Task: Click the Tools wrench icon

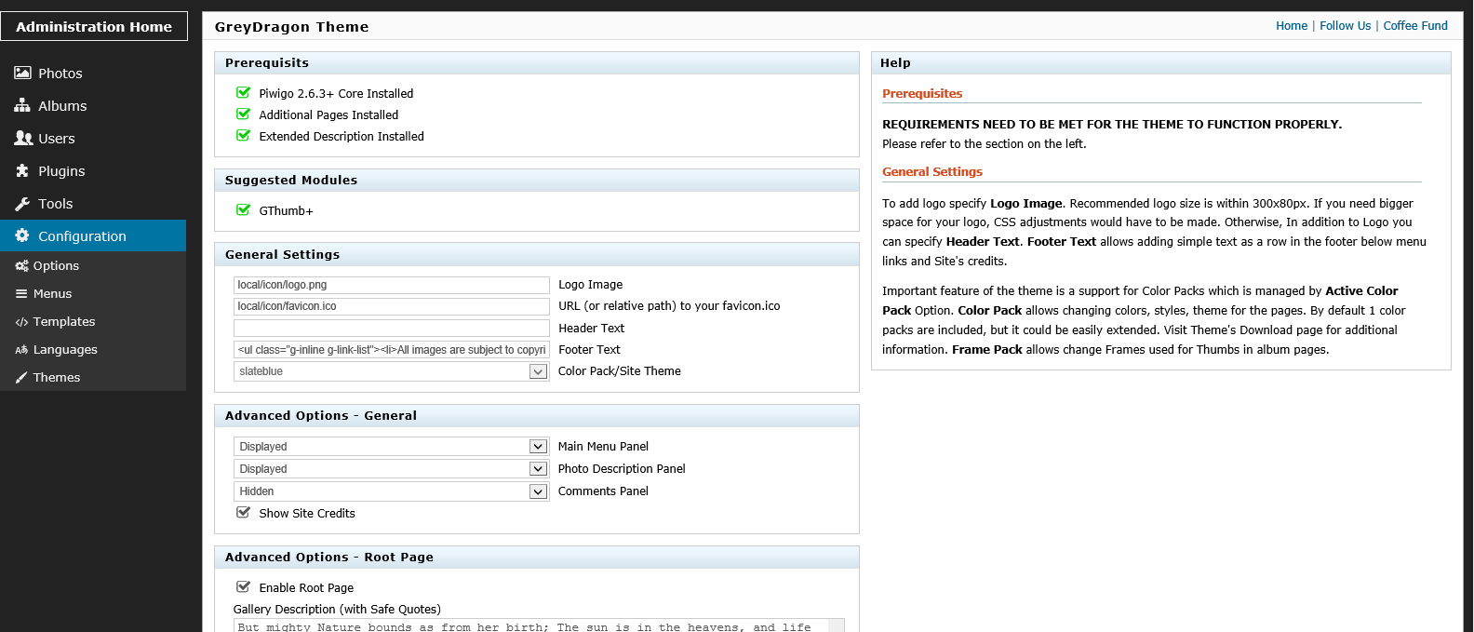Action: pos(22,204)
